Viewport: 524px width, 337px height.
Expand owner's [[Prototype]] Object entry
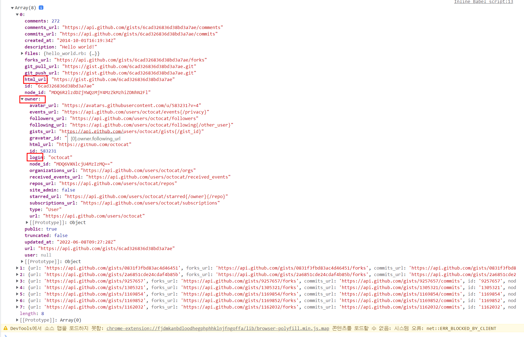[27, 222]
